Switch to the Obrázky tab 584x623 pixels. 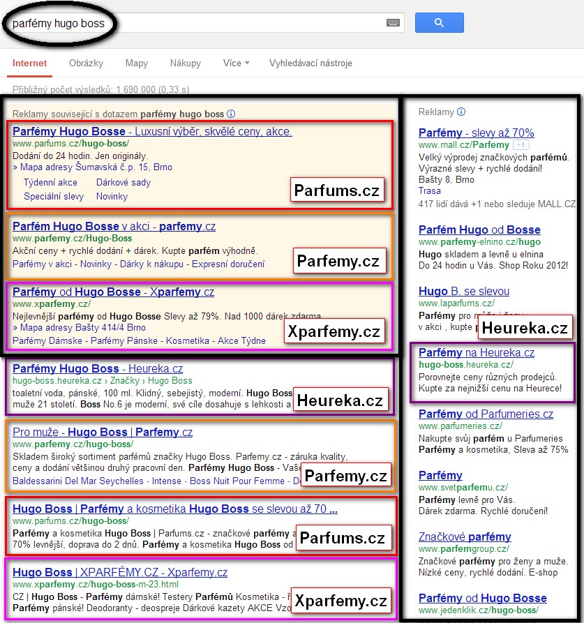pyautogui.click(x=86, y=63)
